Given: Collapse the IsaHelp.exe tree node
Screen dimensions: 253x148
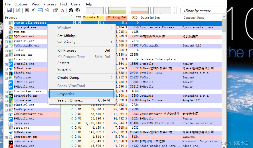Looking at the screenshot, I should pyautogui.click(x=6, y=110).
